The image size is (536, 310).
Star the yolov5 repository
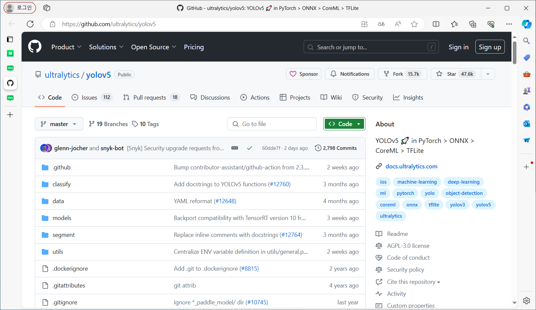coord(456,74)
